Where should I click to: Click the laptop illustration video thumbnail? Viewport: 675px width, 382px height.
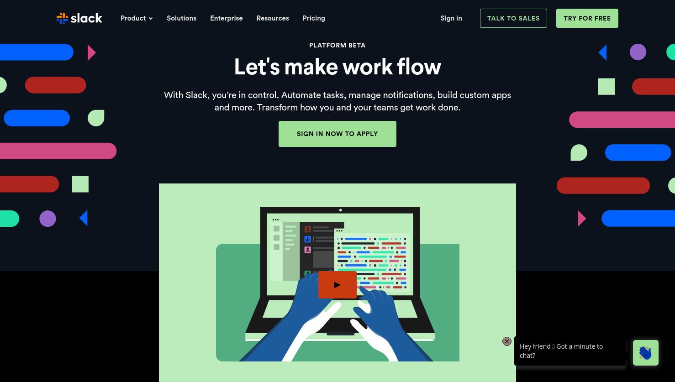(x=337, y=283)
